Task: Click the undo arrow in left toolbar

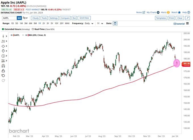Action: [3, 76]
